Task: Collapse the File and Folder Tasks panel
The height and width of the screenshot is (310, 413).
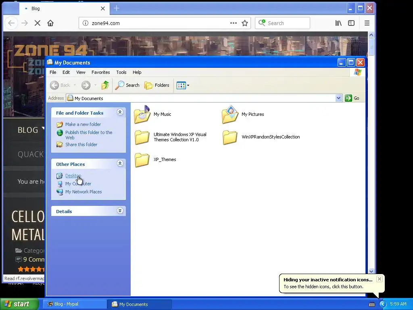Action: [120, 112]
